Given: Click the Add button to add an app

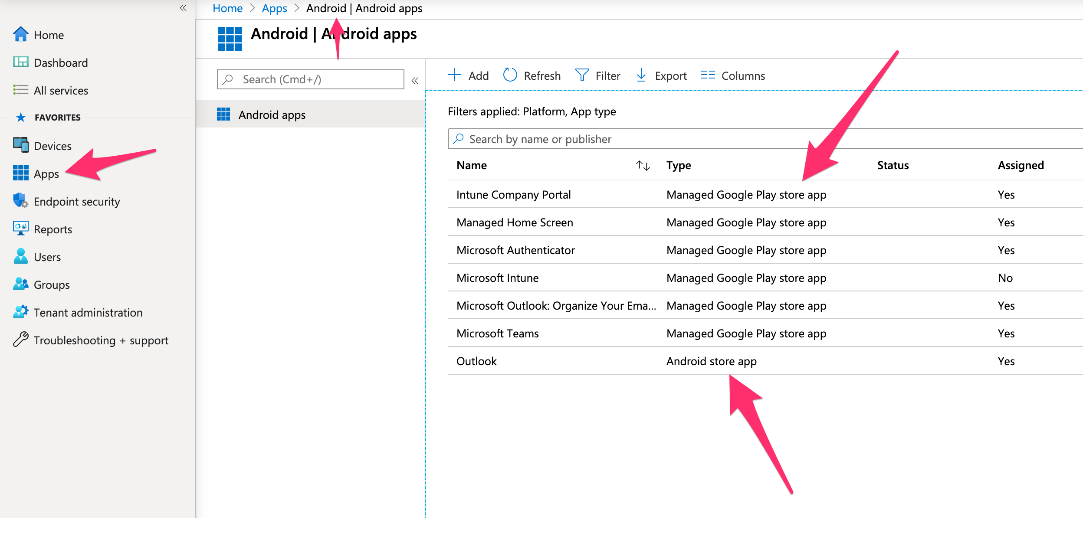Looking at the screenshot, I should (x=469, y=75).
